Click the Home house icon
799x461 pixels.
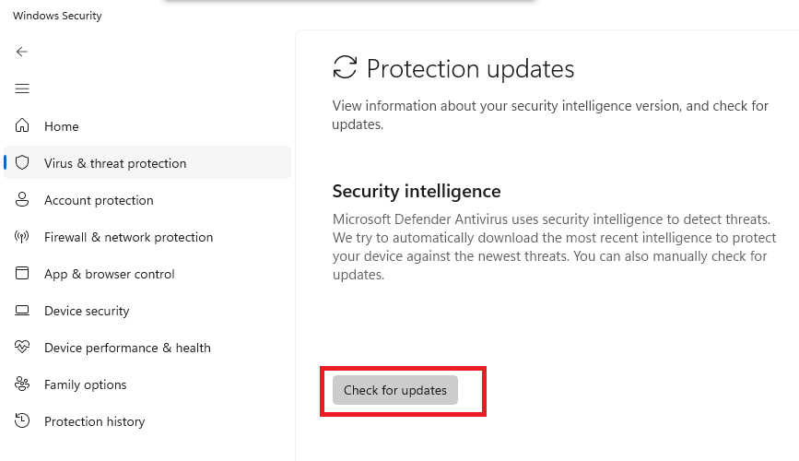pyautogui.click(x=22, y=125)
